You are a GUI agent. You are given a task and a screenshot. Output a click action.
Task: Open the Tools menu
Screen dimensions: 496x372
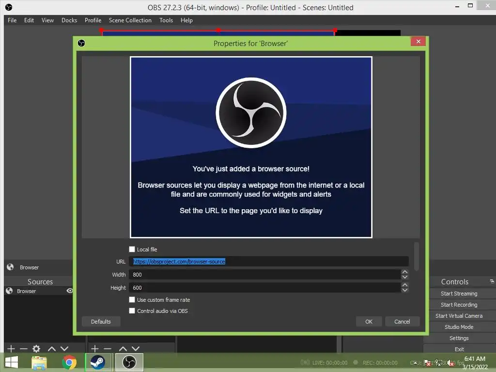166,20
